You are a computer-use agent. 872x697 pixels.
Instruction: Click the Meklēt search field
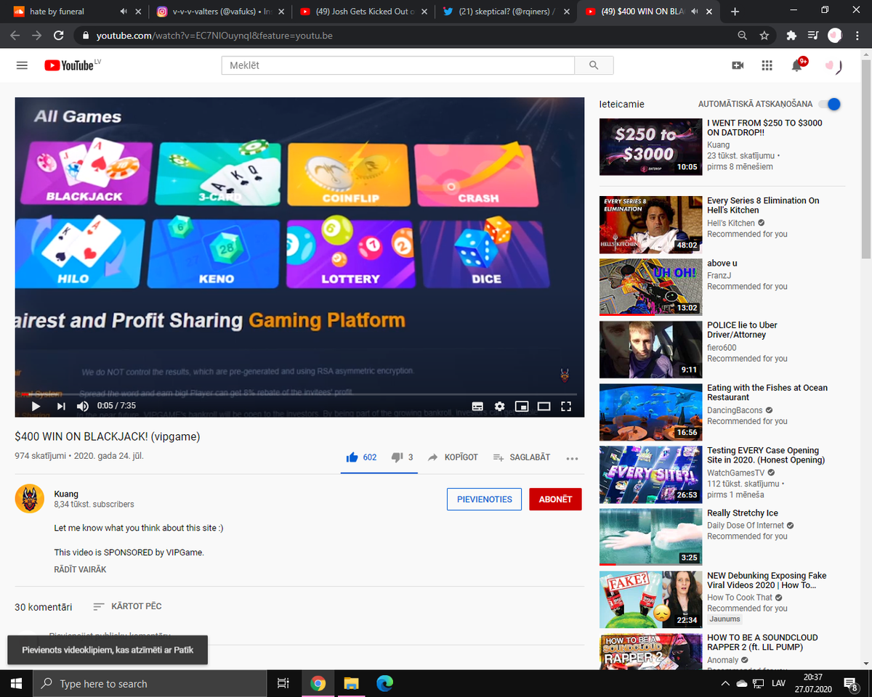(398, 65)
